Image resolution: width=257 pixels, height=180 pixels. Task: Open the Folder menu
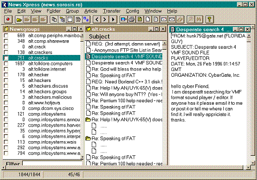54,11
